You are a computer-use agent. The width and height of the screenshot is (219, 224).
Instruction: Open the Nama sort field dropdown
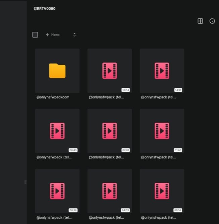tap(75, 35)
